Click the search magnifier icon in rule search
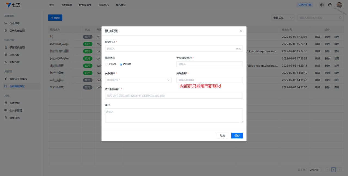The image size is (348, 176). tap(340, 18)
